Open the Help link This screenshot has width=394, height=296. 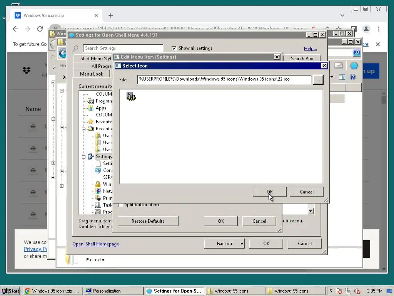311,49
